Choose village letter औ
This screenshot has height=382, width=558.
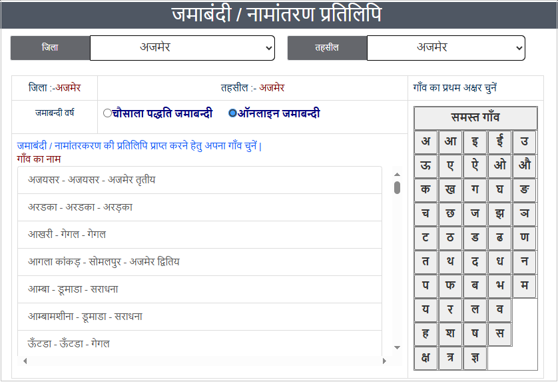tap(525, 166)
